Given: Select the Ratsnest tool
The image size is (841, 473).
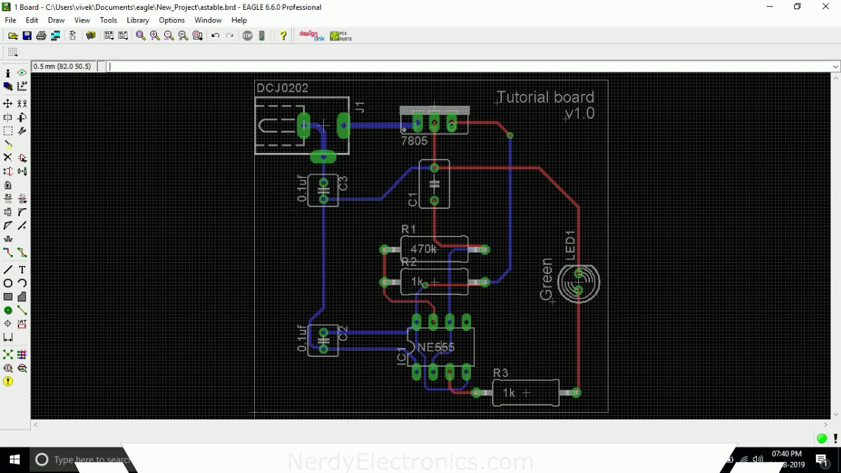Looking at the screenshot, I should pos(8,355).
